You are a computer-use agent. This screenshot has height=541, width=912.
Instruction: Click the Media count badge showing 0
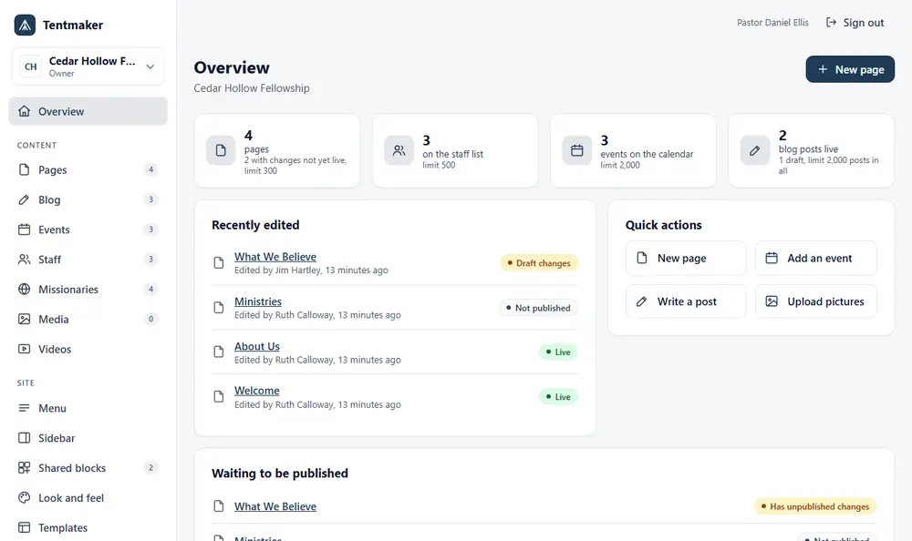click(x=150, y=319)
